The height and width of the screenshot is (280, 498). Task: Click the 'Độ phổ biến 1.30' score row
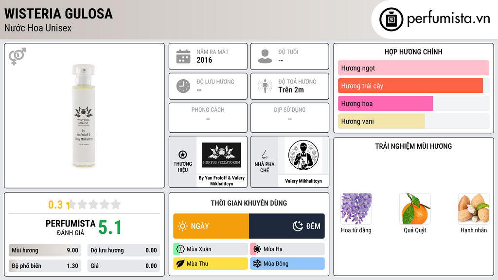coord(45,266)
